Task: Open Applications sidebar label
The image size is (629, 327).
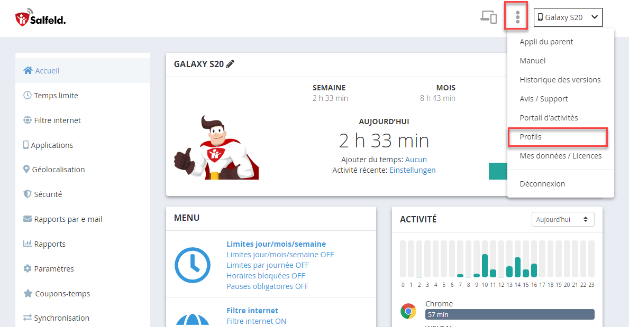Action: point(52,145)
